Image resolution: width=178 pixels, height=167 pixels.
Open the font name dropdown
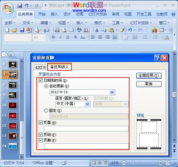(x=29, y=37)
